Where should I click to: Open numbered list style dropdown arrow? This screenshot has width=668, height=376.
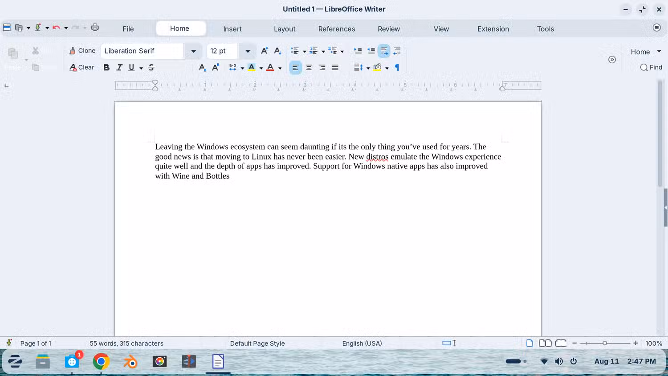click(323, 51)
